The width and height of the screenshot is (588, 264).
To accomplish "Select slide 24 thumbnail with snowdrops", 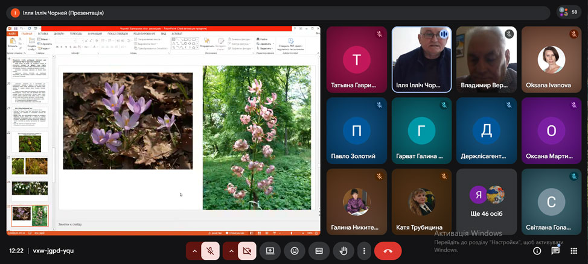I will [30, 188].
